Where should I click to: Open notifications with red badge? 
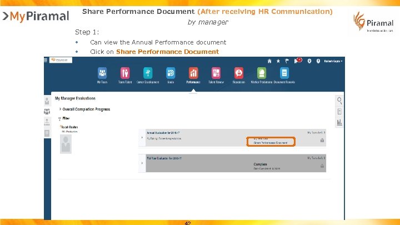(298, 61)
